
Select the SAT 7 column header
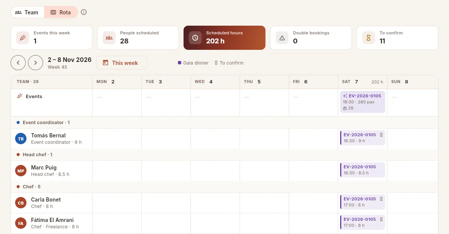click(x=362, y=82)
